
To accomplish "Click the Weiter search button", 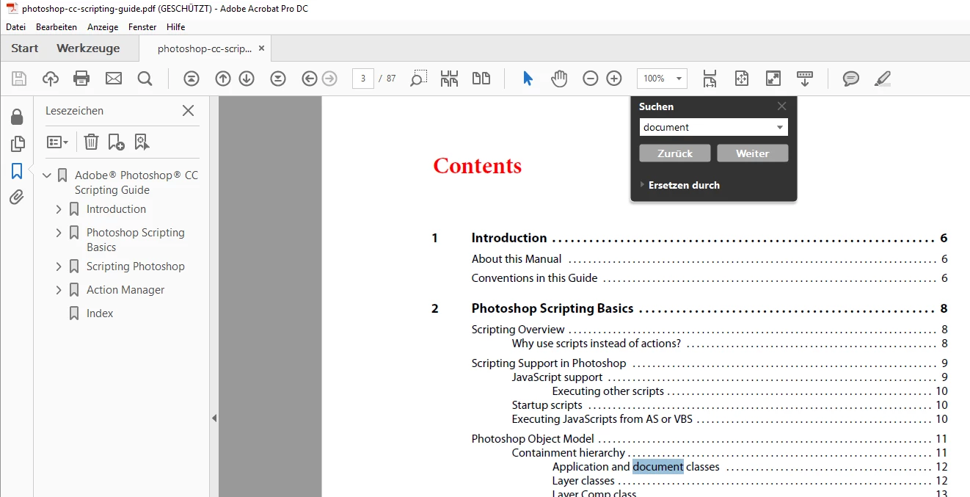I will point(753,153).
